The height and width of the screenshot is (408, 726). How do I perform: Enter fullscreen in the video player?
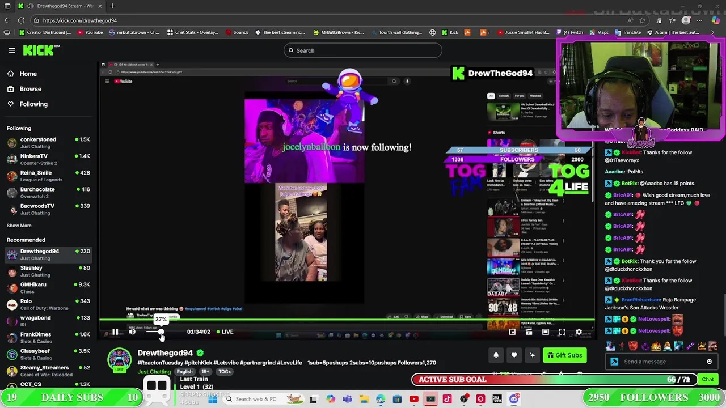point(562,332)
